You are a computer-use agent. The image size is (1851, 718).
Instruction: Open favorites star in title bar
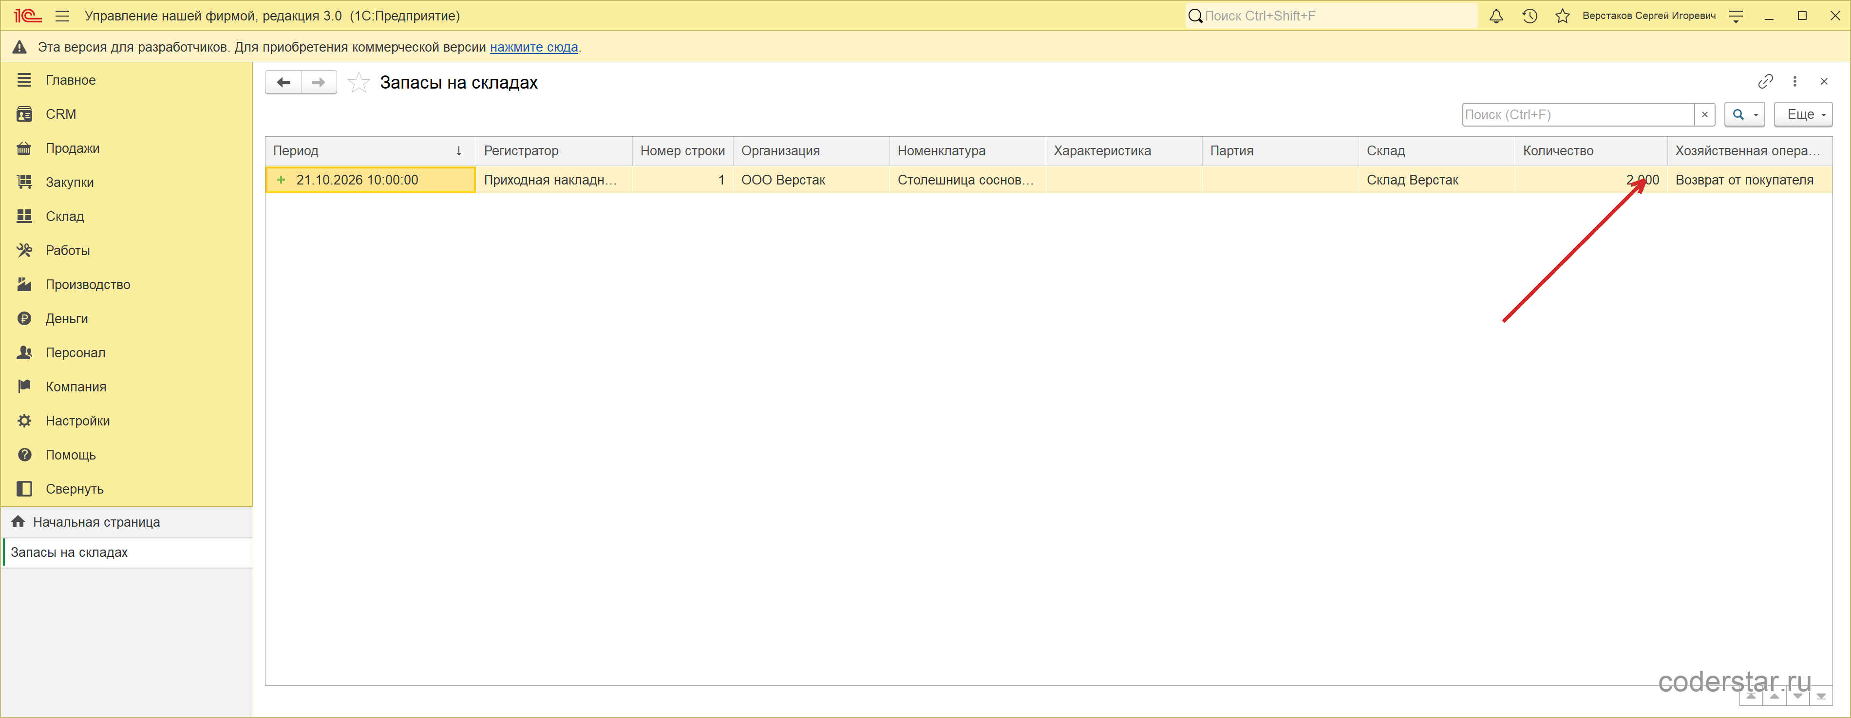coord(1562,16)
